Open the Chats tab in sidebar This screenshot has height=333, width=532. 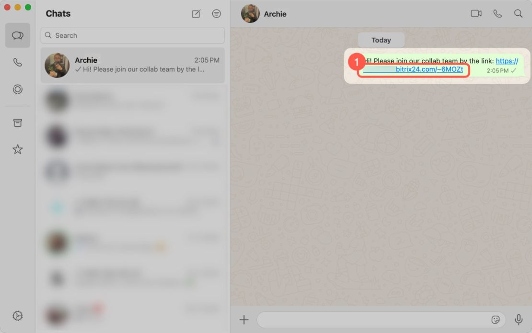(x=17, y=35)
